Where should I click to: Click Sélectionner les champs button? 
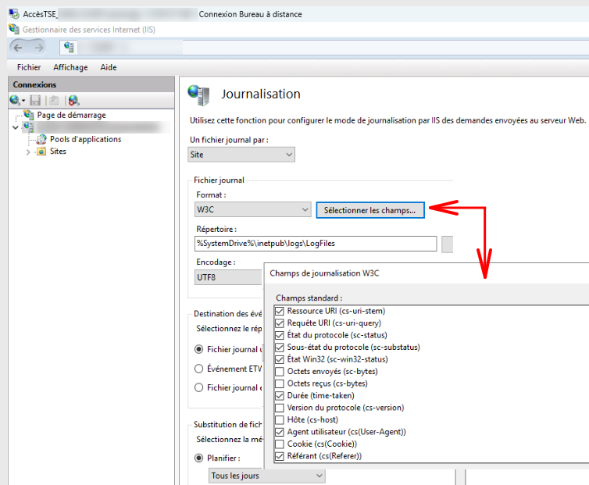click(x=370, y=210)
